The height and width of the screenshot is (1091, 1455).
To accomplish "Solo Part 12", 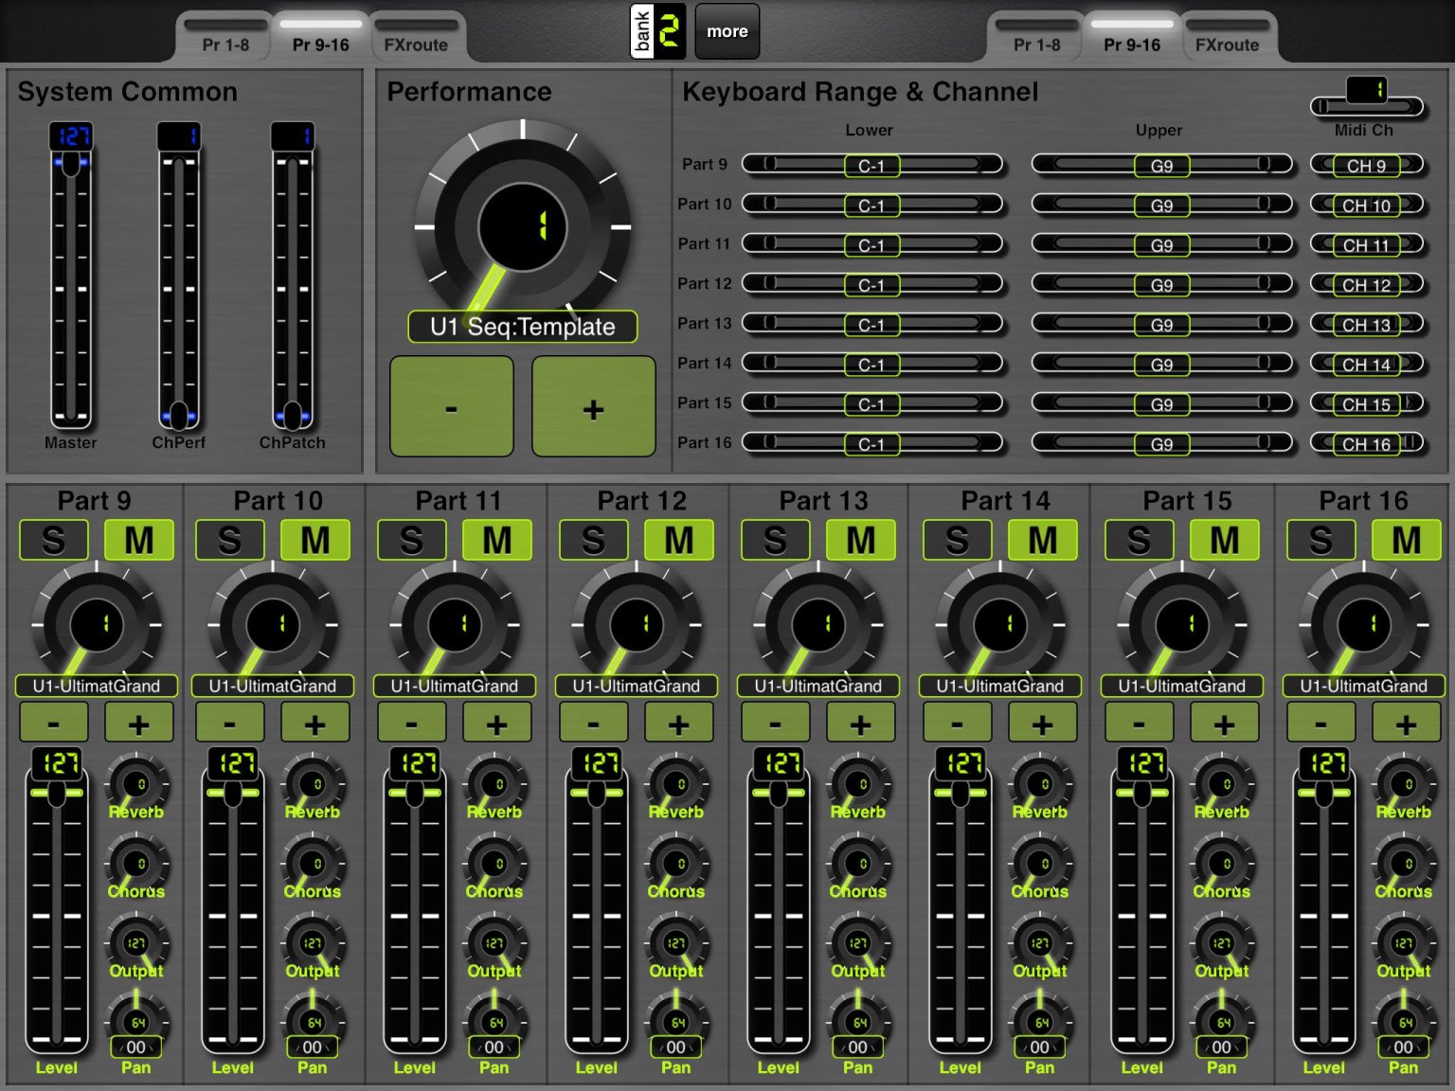I will tap(593, 540).
